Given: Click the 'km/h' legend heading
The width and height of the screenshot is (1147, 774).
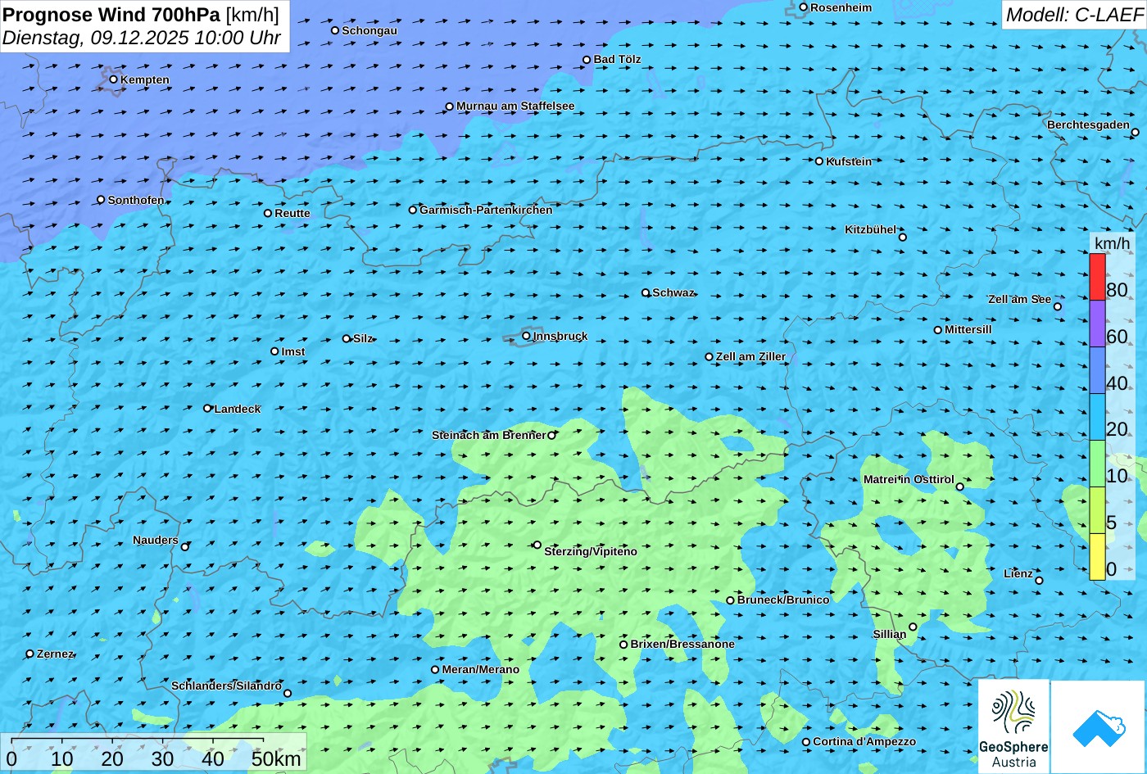Looking at the screenshot, I should [x=1112, y=243].
